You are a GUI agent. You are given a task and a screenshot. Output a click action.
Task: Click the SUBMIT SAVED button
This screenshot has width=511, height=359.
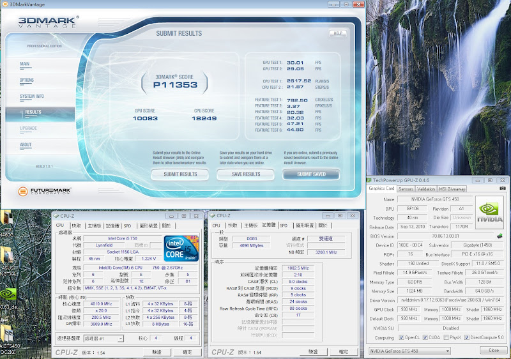[x=311, y=174]
